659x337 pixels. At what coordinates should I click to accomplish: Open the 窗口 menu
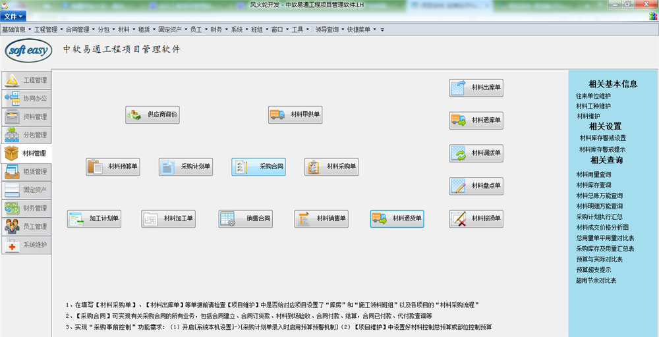point(280,30)
